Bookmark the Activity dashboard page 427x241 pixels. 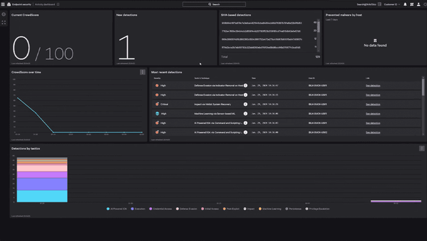(x=58, y=5)
